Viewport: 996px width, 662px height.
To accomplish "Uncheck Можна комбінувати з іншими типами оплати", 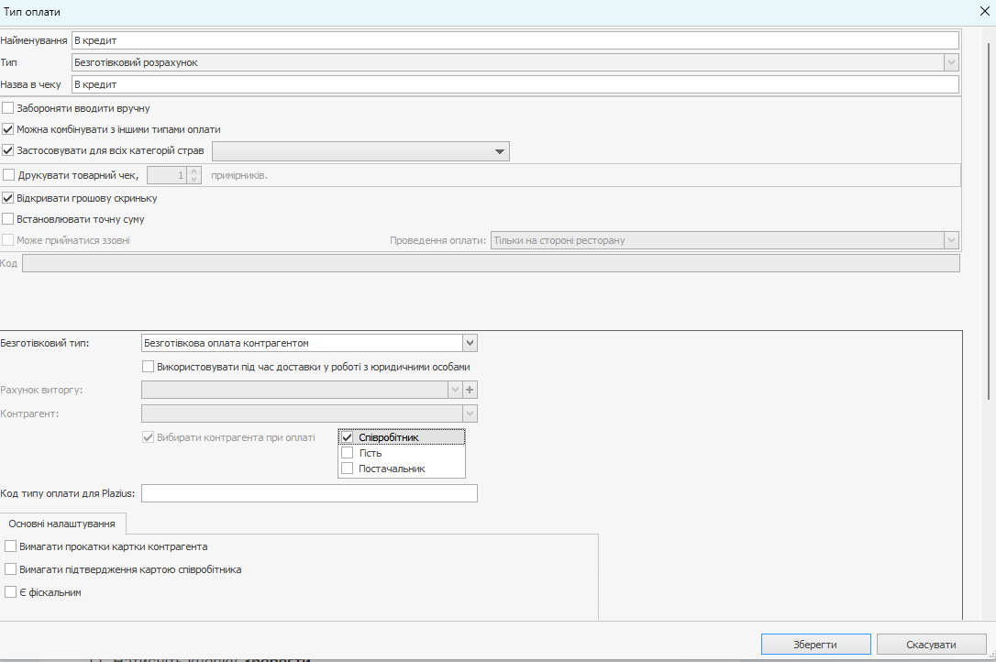I will 8,129.
